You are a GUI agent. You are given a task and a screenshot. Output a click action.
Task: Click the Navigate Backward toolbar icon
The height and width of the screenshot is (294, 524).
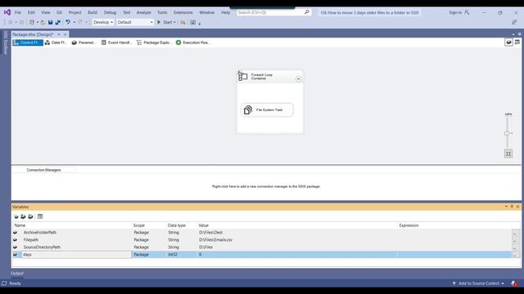[x=11, y=22]
